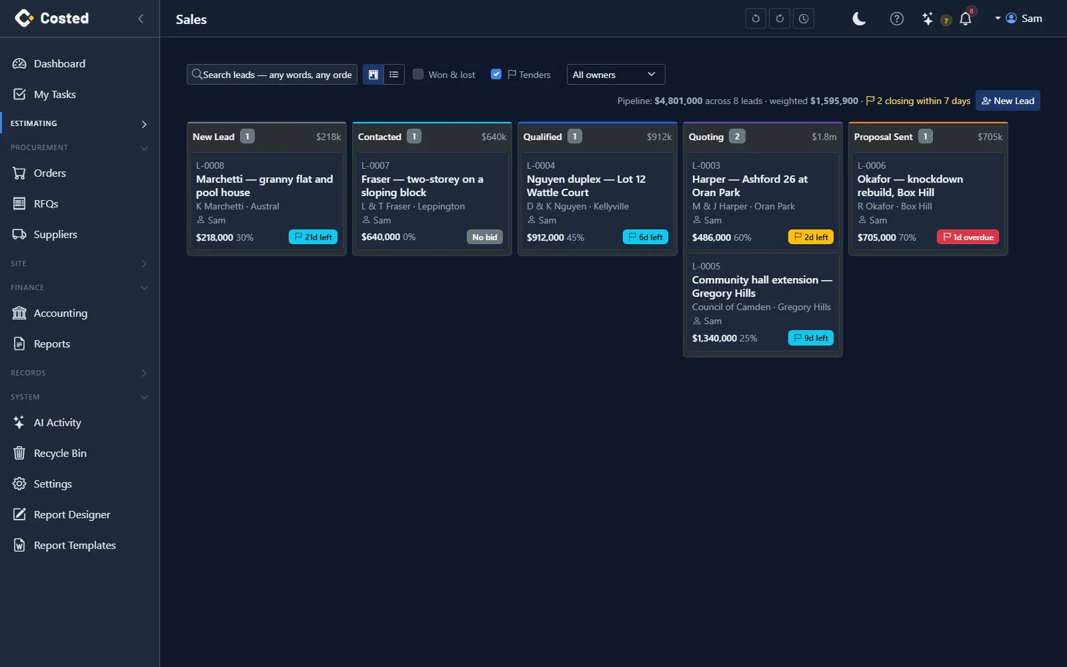Click 2 closing within 7 days link
Image resolution: width=1067 pixels, height=667 pixels.
pyautogui.click(x=918, y=101)
